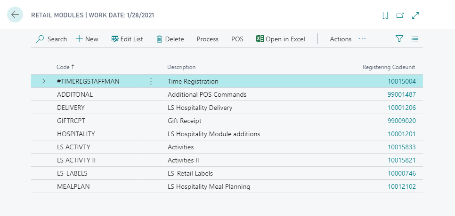
Task: Expand page to full screen view
Action: [415, 15]
